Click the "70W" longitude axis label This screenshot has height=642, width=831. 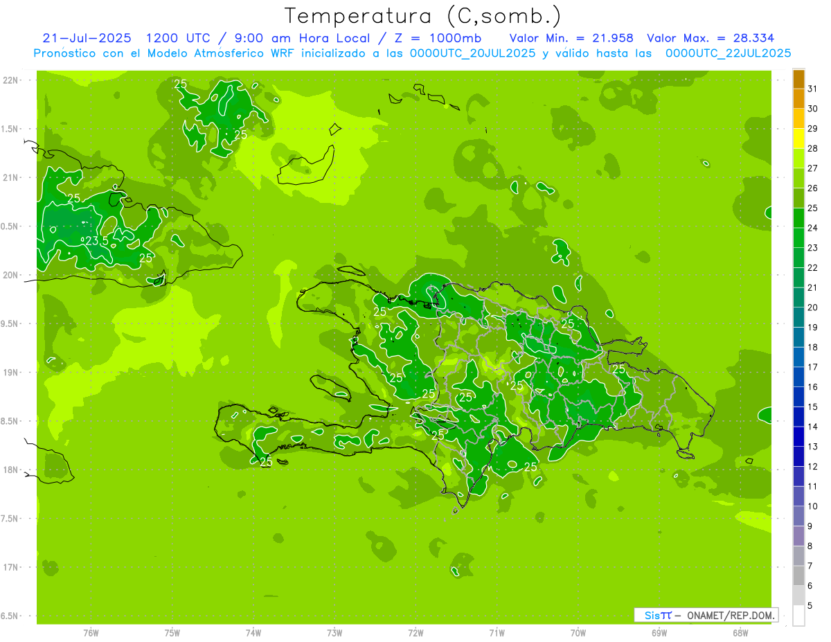(578, 632)
